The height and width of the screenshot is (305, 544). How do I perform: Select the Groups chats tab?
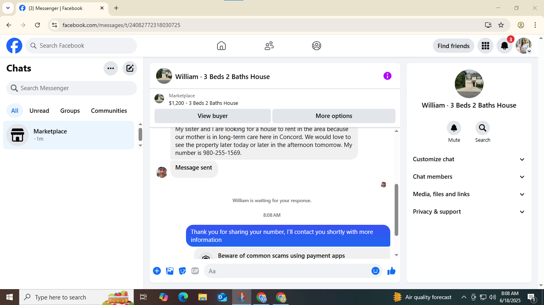click(70, 111)
